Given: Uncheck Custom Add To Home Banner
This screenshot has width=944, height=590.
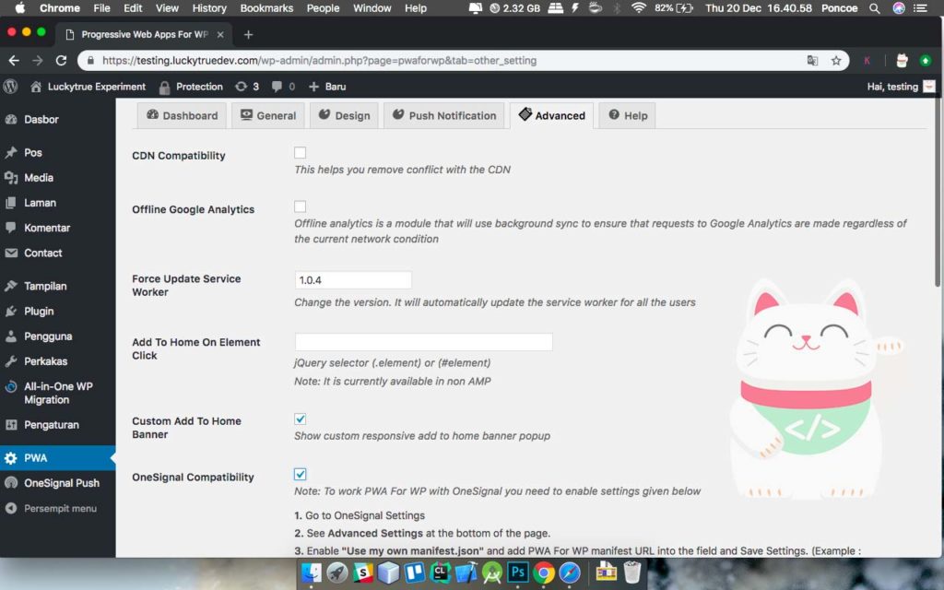Looking at the screenshot, I should pyautogui.click(x=300, y=419).
